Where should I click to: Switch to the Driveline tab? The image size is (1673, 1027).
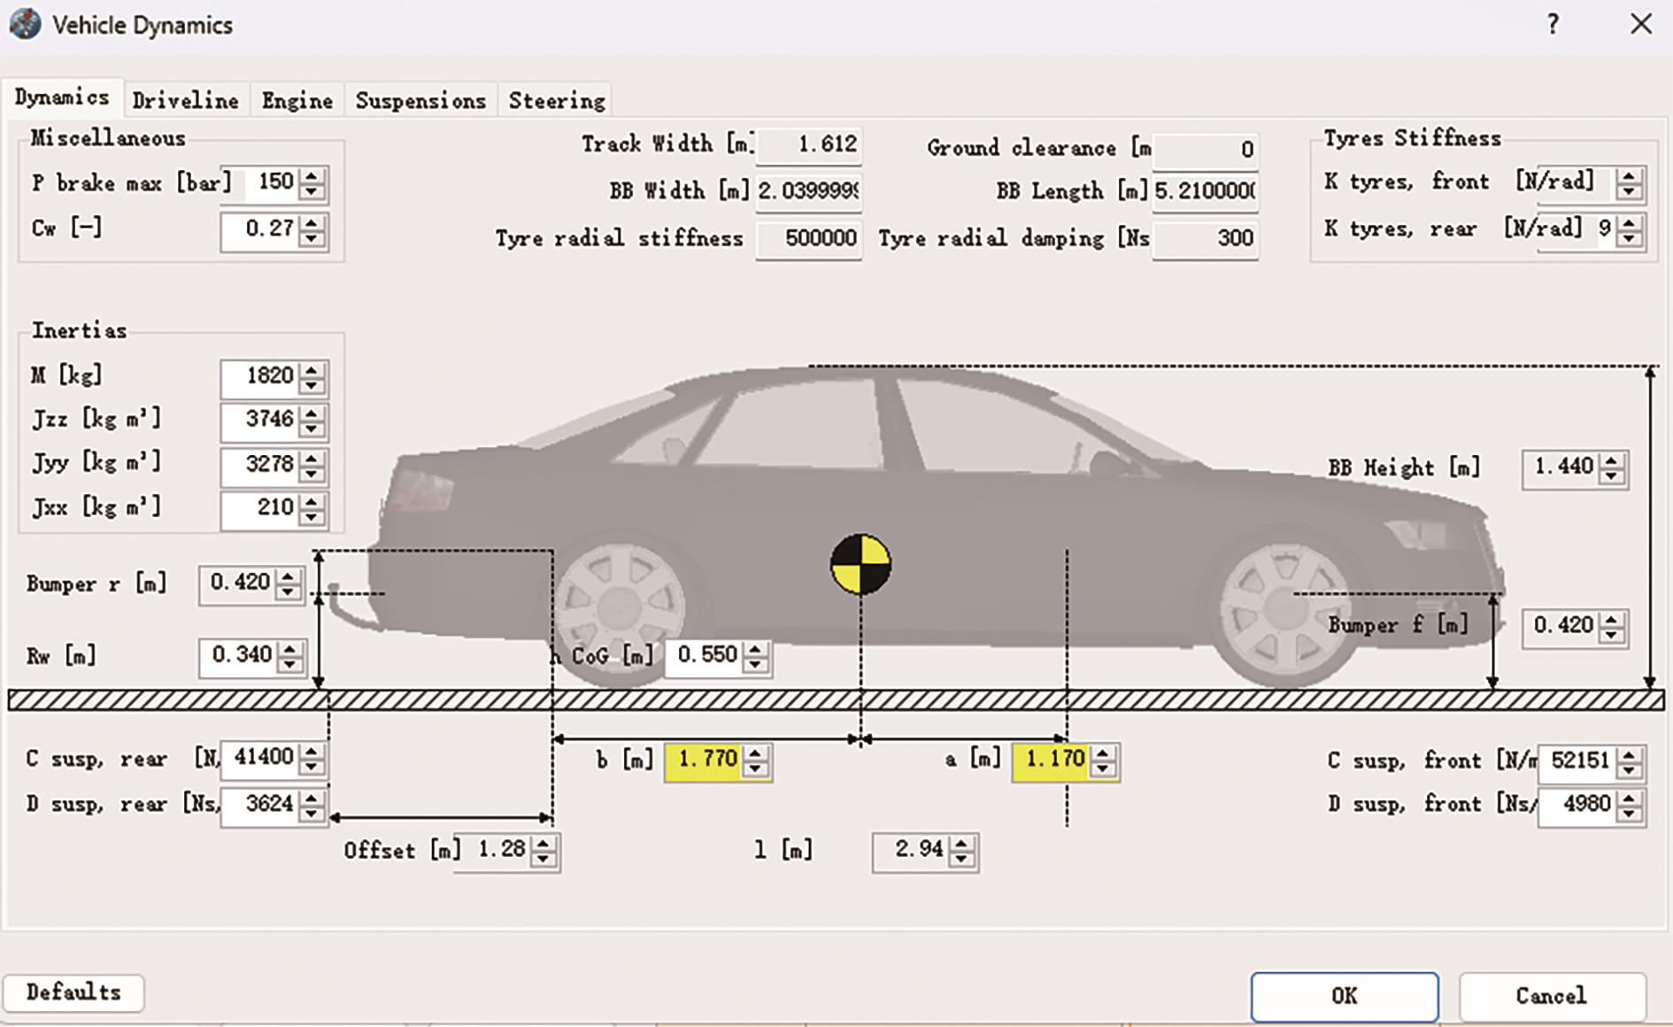(185, 101)
